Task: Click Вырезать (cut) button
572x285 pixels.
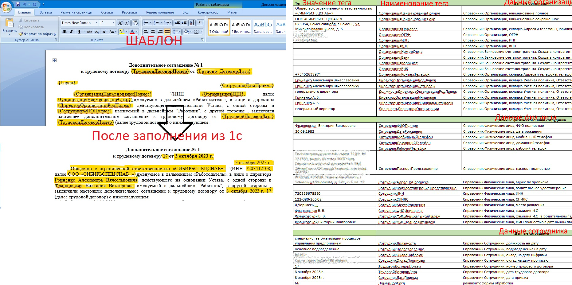Action: 29,20
